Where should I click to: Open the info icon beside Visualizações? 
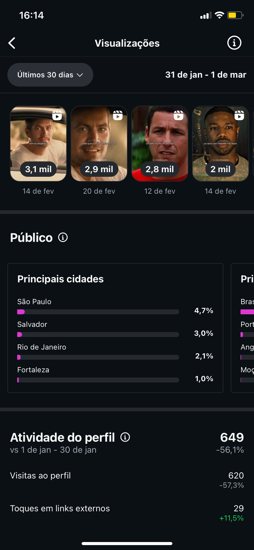[x=234, y=43]
